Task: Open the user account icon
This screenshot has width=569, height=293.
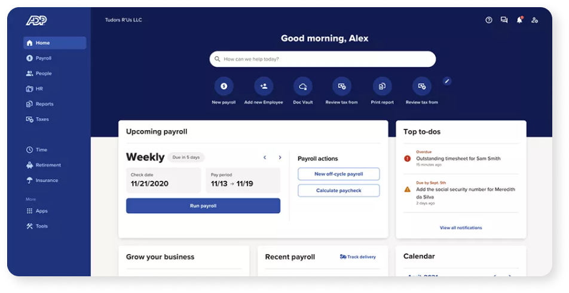Action: coord(534,20)
